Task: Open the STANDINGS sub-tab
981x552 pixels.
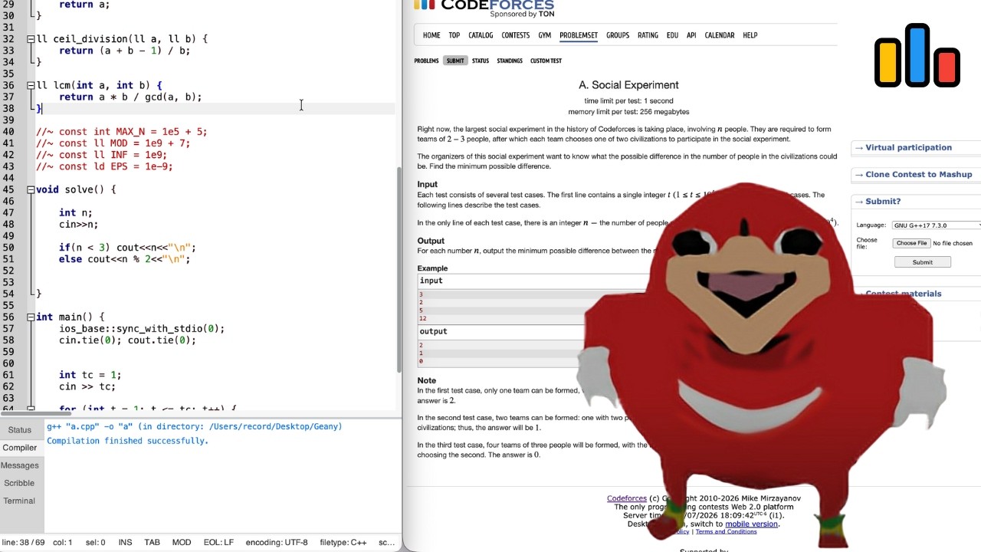Action: (x=510, y=61)
